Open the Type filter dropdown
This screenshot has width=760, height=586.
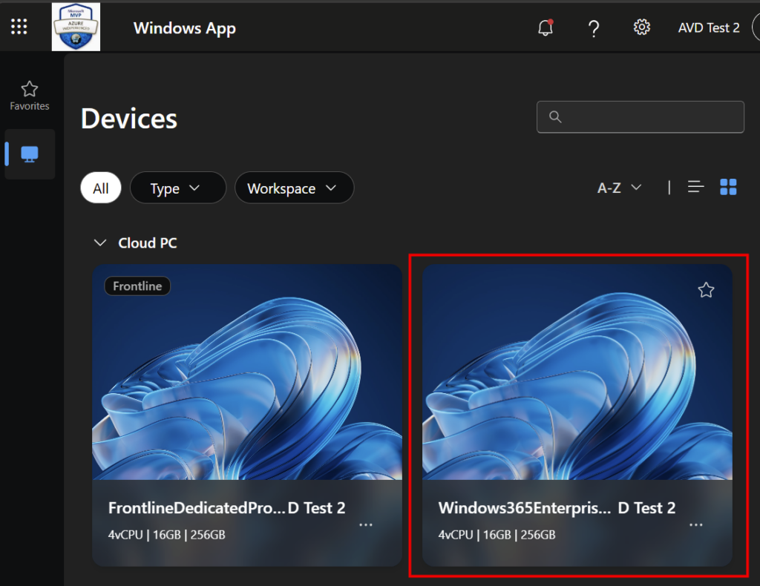click(x=177, y=188)
